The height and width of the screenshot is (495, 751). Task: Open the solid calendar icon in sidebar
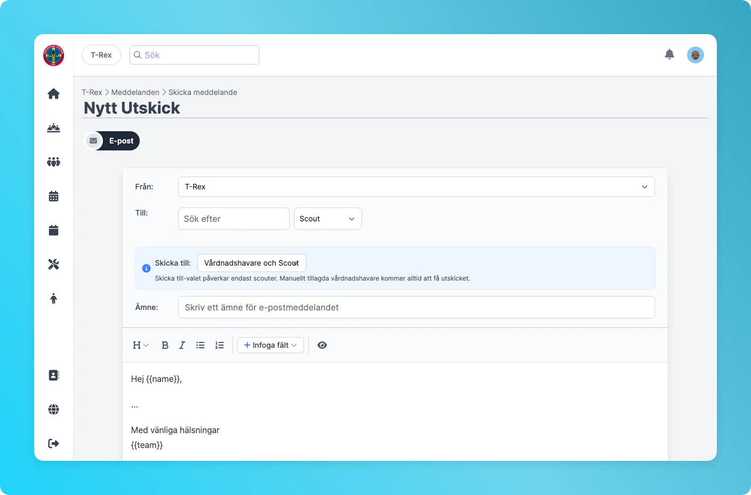pos(53,230)
